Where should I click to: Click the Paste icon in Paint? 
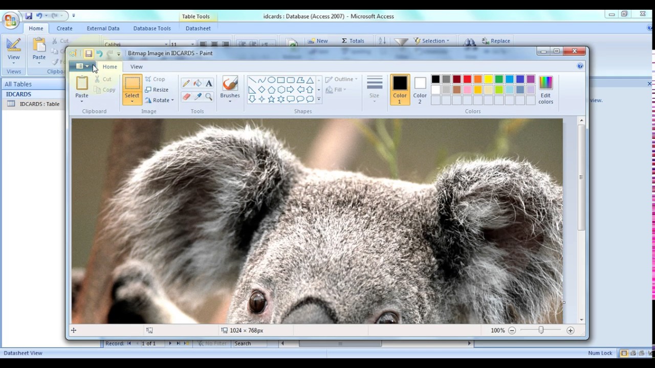click(x=82, y=83)
